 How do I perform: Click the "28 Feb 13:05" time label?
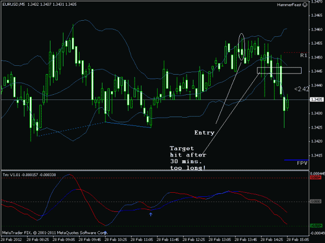click(x=220, y=239)
